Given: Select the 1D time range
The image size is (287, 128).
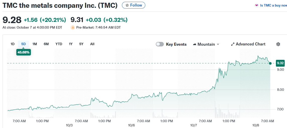Looking at the screenshot, I should (x=13, y=44).
